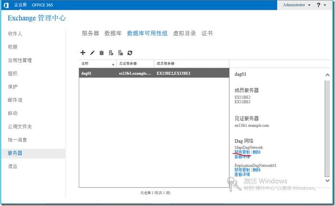Go to 移动 in sidebar
335x206 pixels.
coord(13,113)
